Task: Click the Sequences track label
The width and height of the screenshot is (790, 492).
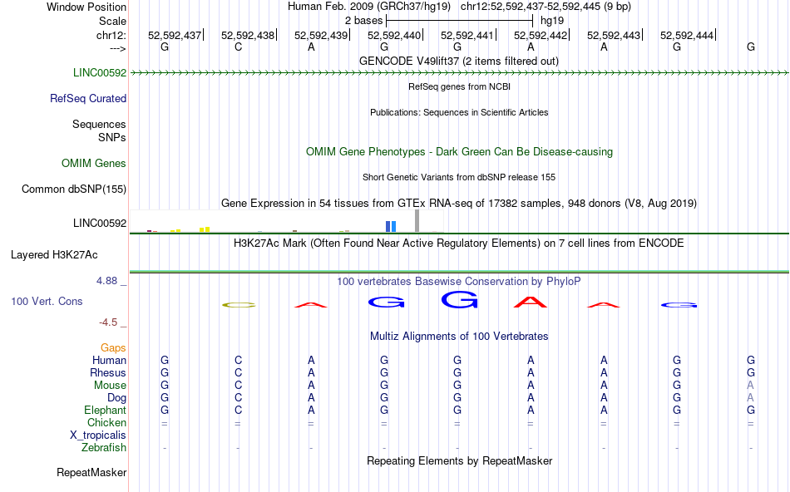Action: [x=99, y=124]
